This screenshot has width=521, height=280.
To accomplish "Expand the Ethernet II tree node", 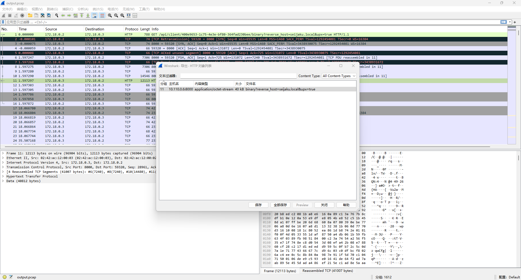I will pyautogui.click(x=3, y=158).
